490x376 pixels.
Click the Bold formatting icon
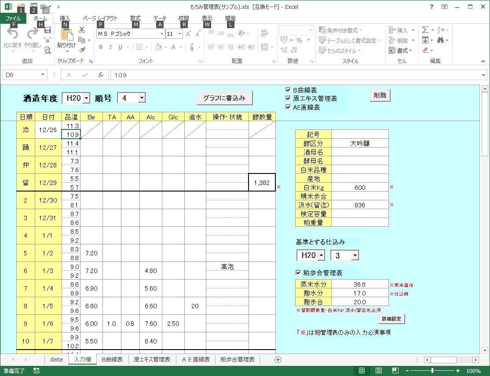click(x=100, y=47)
